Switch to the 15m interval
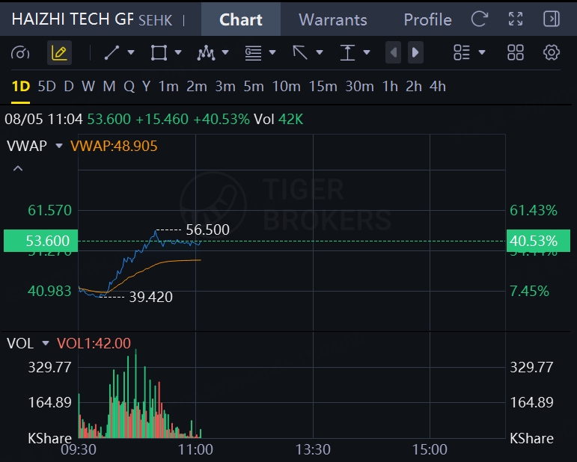Screen dimensions: 577x462 pyautogui.click(x=323, y=87)
